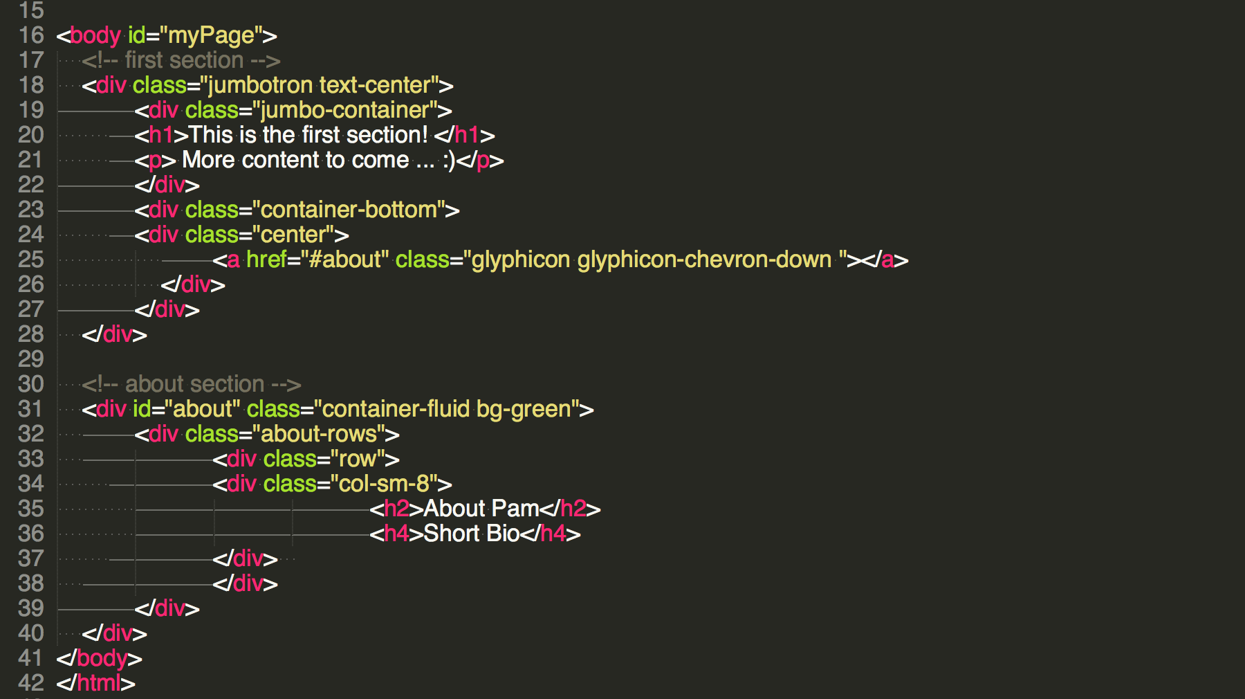Click line number 42 in the gutter
The width and height of the screenshot is (1245, 699).
(31, 683)
